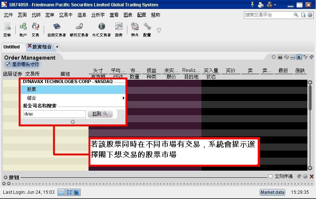Toggle the 显示零头寸行 checkbox
316x199 pixels.
pos(8,64)
